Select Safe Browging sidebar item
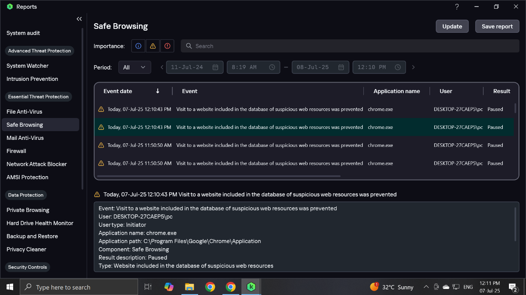 click(x=40, y=125)
